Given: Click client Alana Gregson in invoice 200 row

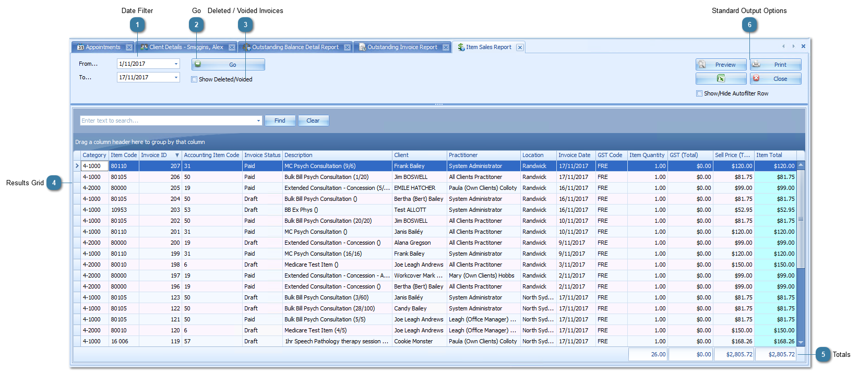Looking at the screenshot, I should pos(420,243).
